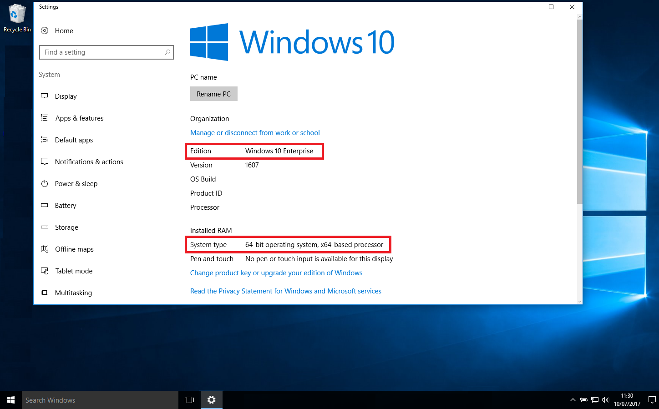Image resolution: width=659 pixels, height=409 pixels.
Task: Open Power & sleep settings
Action: click(76, 184)
